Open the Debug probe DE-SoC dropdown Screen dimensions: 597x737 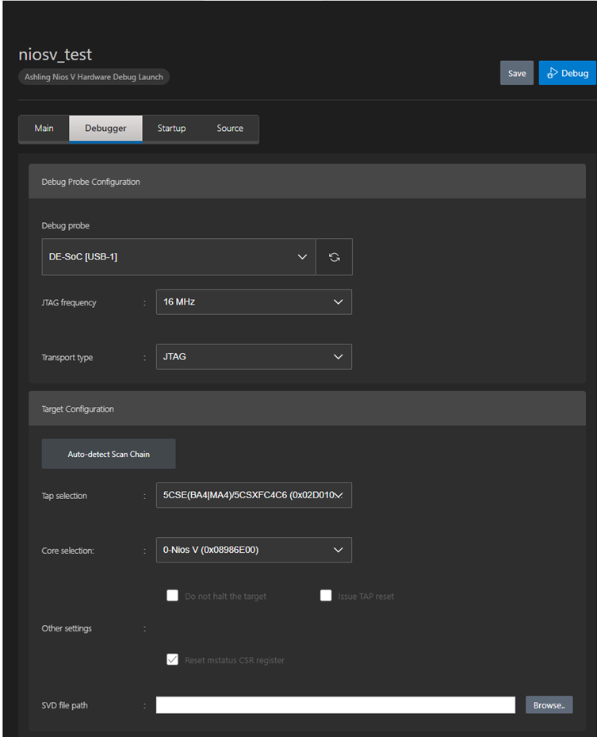coord(178,257)
